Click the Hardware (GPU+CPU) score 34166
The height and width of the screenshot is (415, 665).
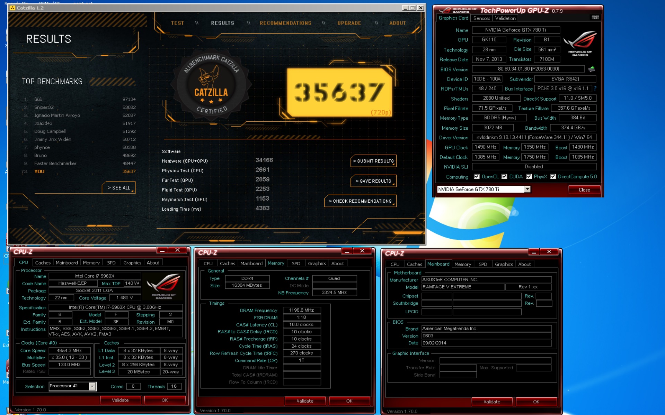pos(264,160)
